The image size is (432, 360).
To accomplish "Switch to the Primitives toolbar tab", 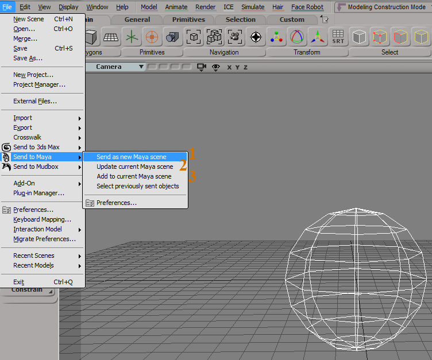I will click(x=189, y=20).
